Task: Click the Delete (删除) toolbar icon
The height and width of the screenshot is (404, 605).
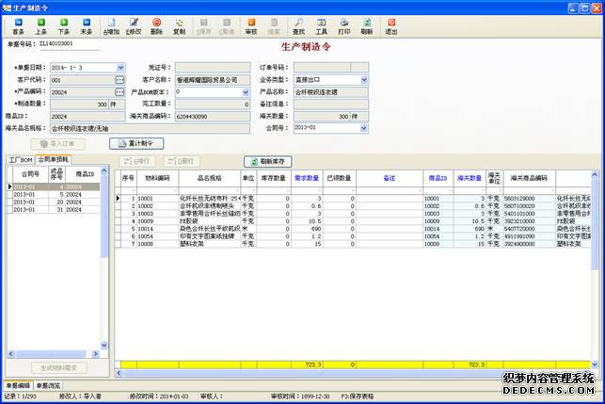Action: click(x=156, y=24)
